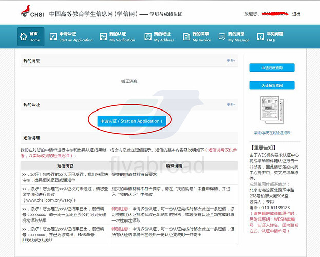Open the sample verification report thumbnail
Viewport: 320px width, 257px height.
pyautogui.click(x=272, y=110)
